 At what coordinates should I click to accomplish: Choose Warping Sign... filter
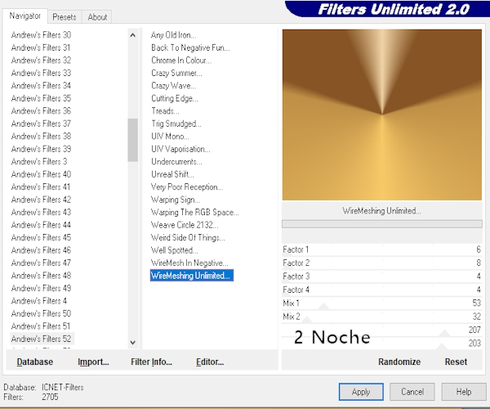(176, 200)
